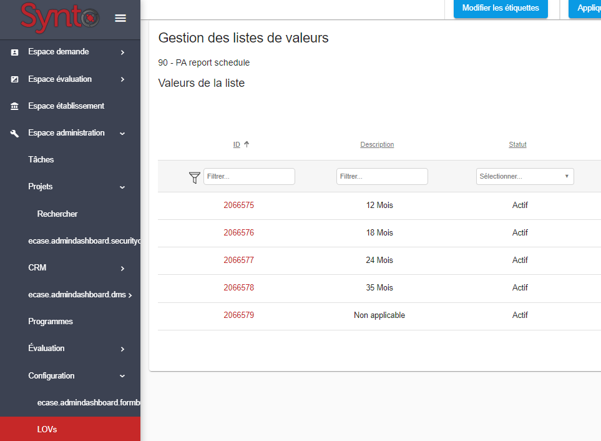This screenshot has width=601, height=441.
Task: Open value ID 2066578
Action: [x=239, y=287]
